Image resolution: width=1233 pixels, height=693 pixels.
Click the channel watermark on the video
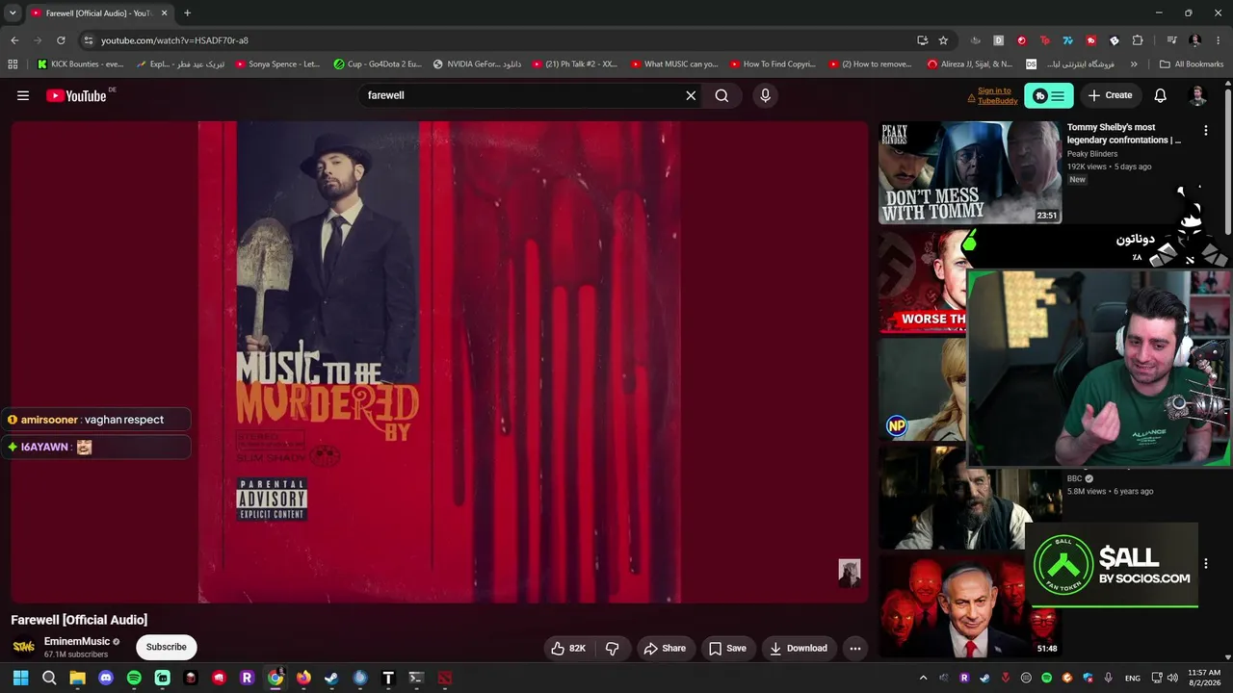[x=849, y=573]
